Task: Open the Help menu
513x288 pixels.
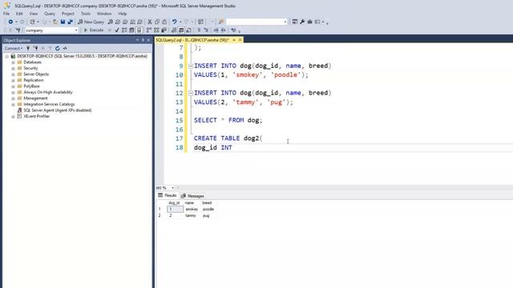Action: pyautogui.click(x=123, y=14)
